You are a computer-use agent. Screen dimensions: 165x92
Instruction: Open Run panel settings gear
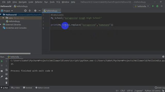click(x=163, y=57)
